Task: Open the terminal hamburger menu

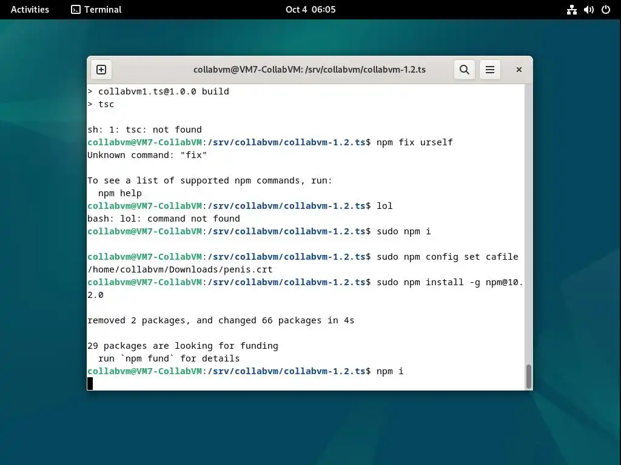Action: 490,70
